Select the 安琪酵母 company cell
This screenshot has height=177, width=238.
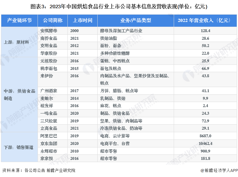(x=49, y=31)
